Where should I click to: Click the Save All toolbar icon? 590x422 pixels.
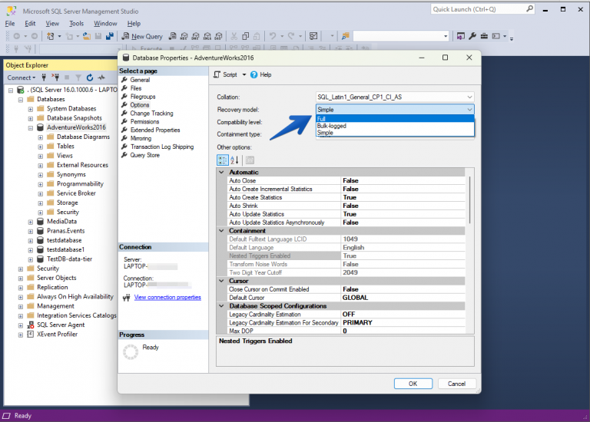coord(110,36)
